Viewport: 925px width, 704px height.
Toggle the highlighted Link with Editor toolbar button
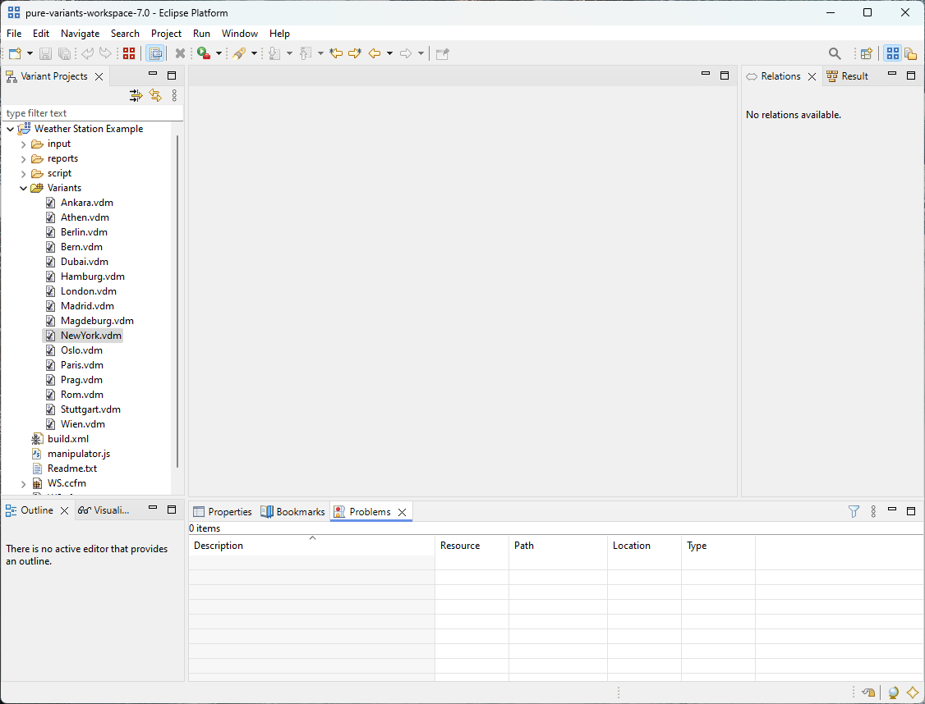156,53
